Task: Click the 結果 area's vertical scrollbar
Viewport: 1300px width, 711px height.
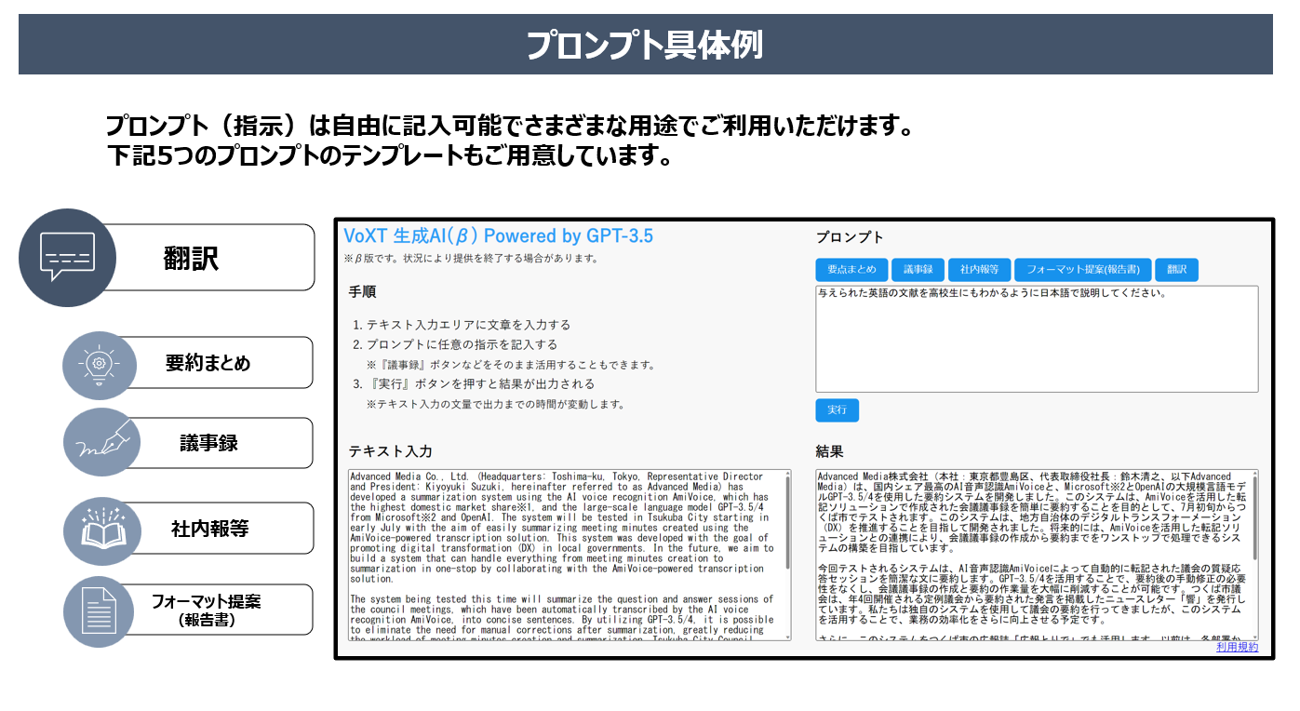Action: [1253, 555]
